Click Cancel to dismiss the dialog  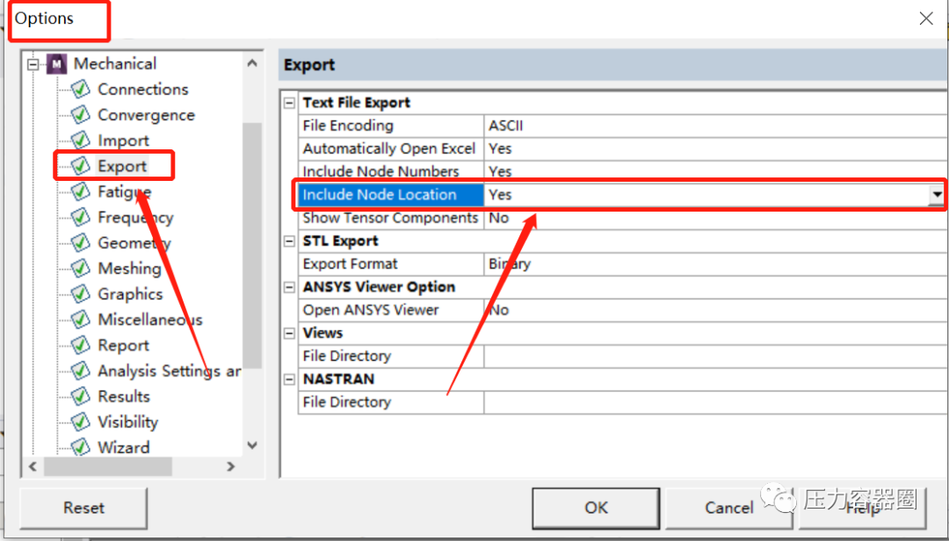point(729,508)
